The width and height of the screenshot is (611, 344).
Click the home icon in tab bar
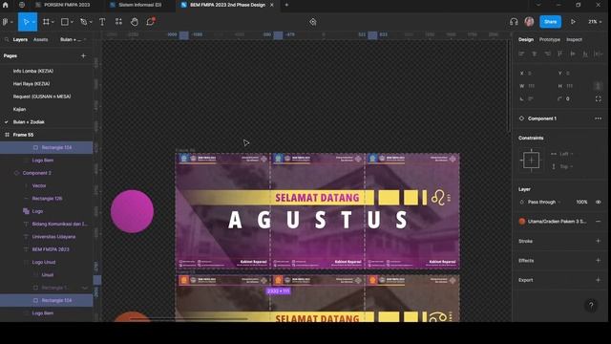[5, 5]
